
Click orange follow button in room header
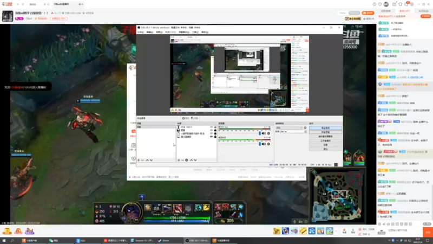coord(368,13)
